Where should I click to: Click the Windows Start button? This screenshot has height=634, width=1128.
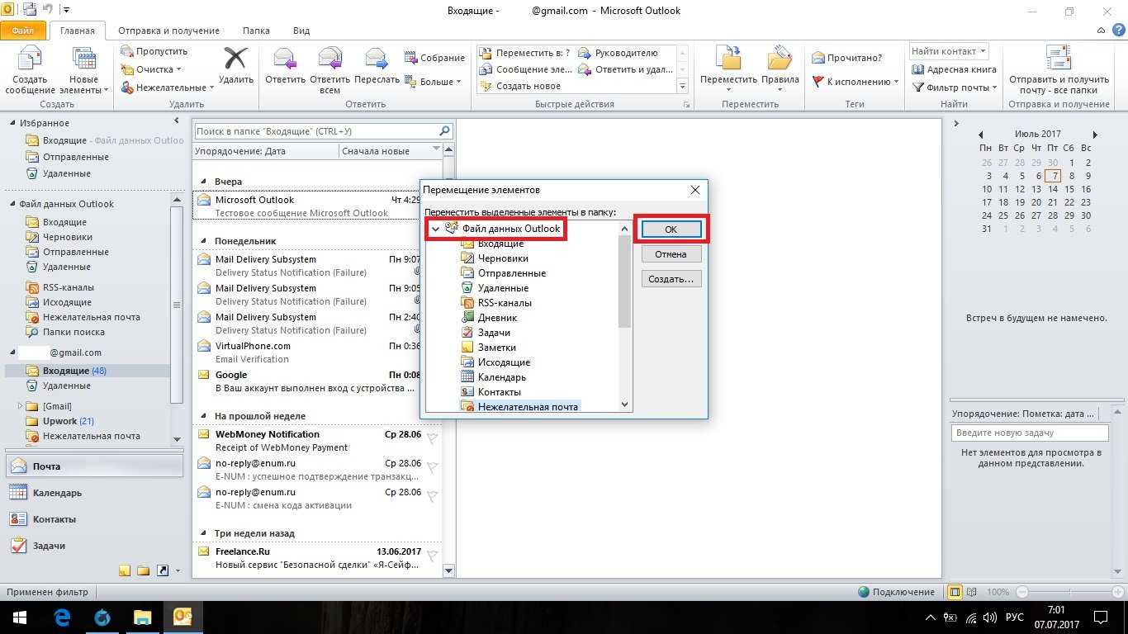coord(20,617)
